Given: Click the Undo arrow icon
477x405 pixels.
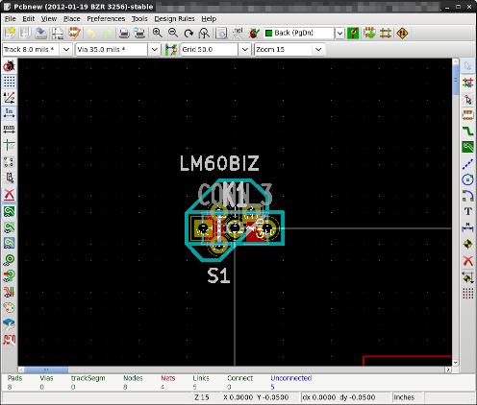Looking at the screenshot, I should 91,33.
